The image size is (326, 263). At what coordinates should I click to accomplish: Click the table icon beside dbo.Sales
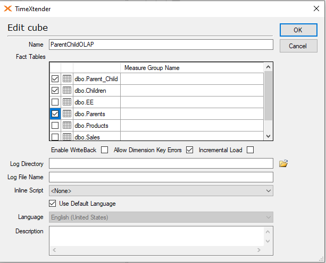click(x=67, y=137)
